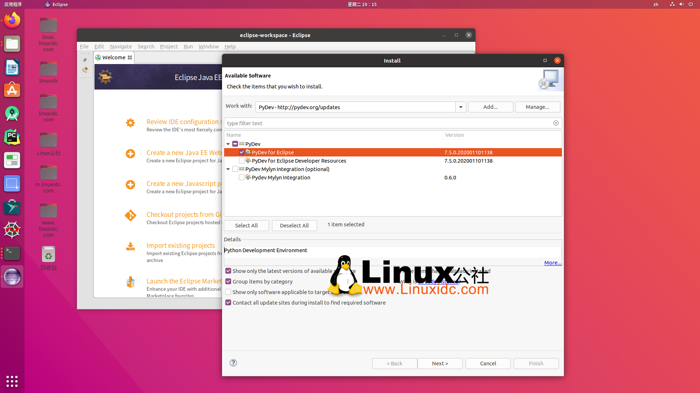Check PyDev for Eclipse Developer Resources
Screen dimensions: 700x393
[242, 160]
